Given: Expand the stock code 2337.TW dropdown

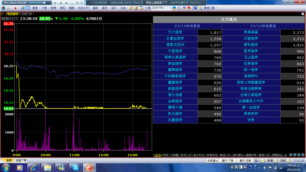Looking at the screenshot, I should (x=170, y=8).
